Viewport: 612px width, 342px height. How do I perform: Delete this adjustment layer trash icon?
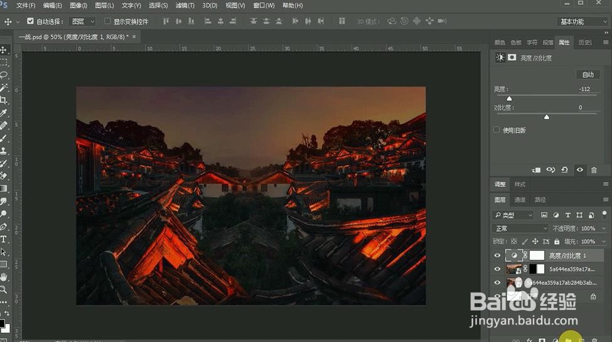point(594,170)
